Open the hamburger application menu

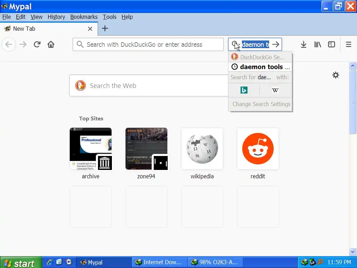click(349, 44)
